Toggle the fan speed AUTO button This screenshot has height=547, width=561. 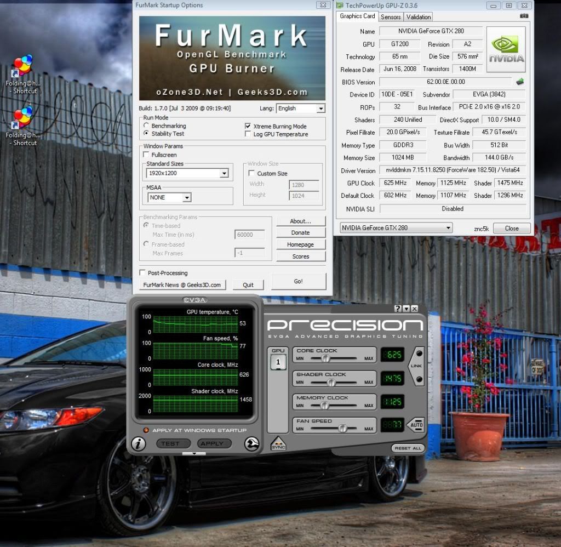(x=415, y=425)
